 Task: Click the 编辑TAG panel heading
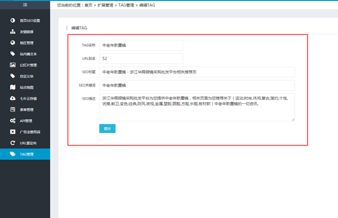[79, 28]
